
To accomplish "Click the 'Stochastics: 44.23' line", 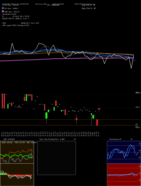I will point(9,14).
